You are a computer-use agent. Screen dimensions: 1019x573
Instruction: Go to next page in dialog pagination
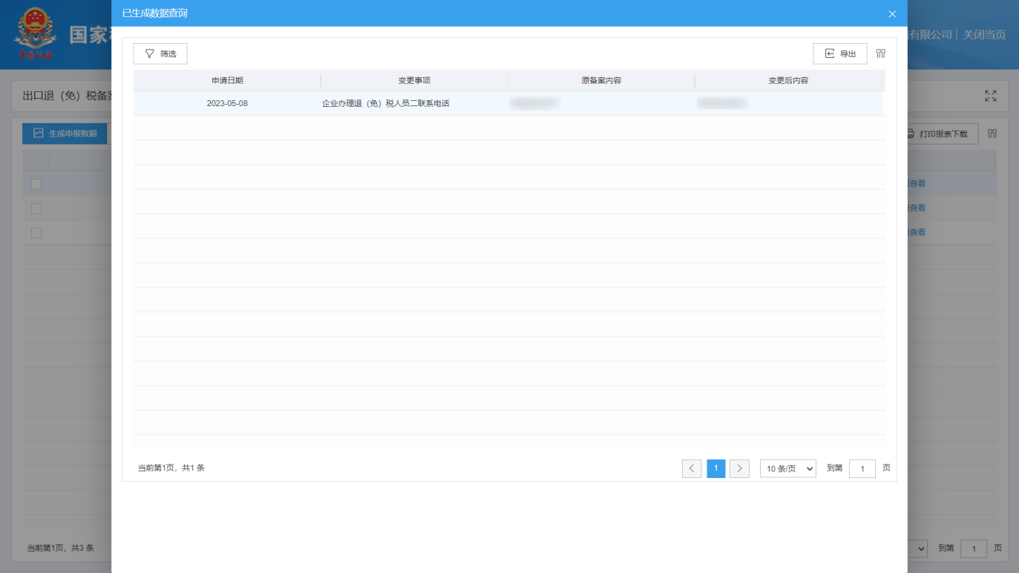click(739, 468)
